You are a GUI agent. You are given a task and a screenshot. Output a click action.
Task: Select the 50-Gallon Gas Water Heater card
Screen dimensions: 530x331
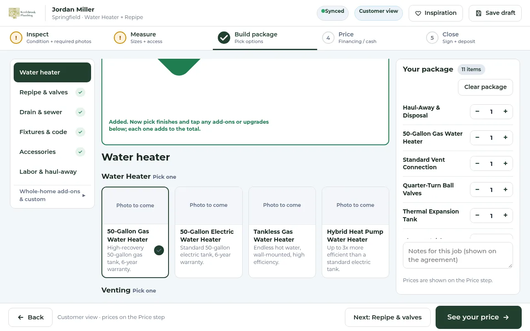click(135, 232)
